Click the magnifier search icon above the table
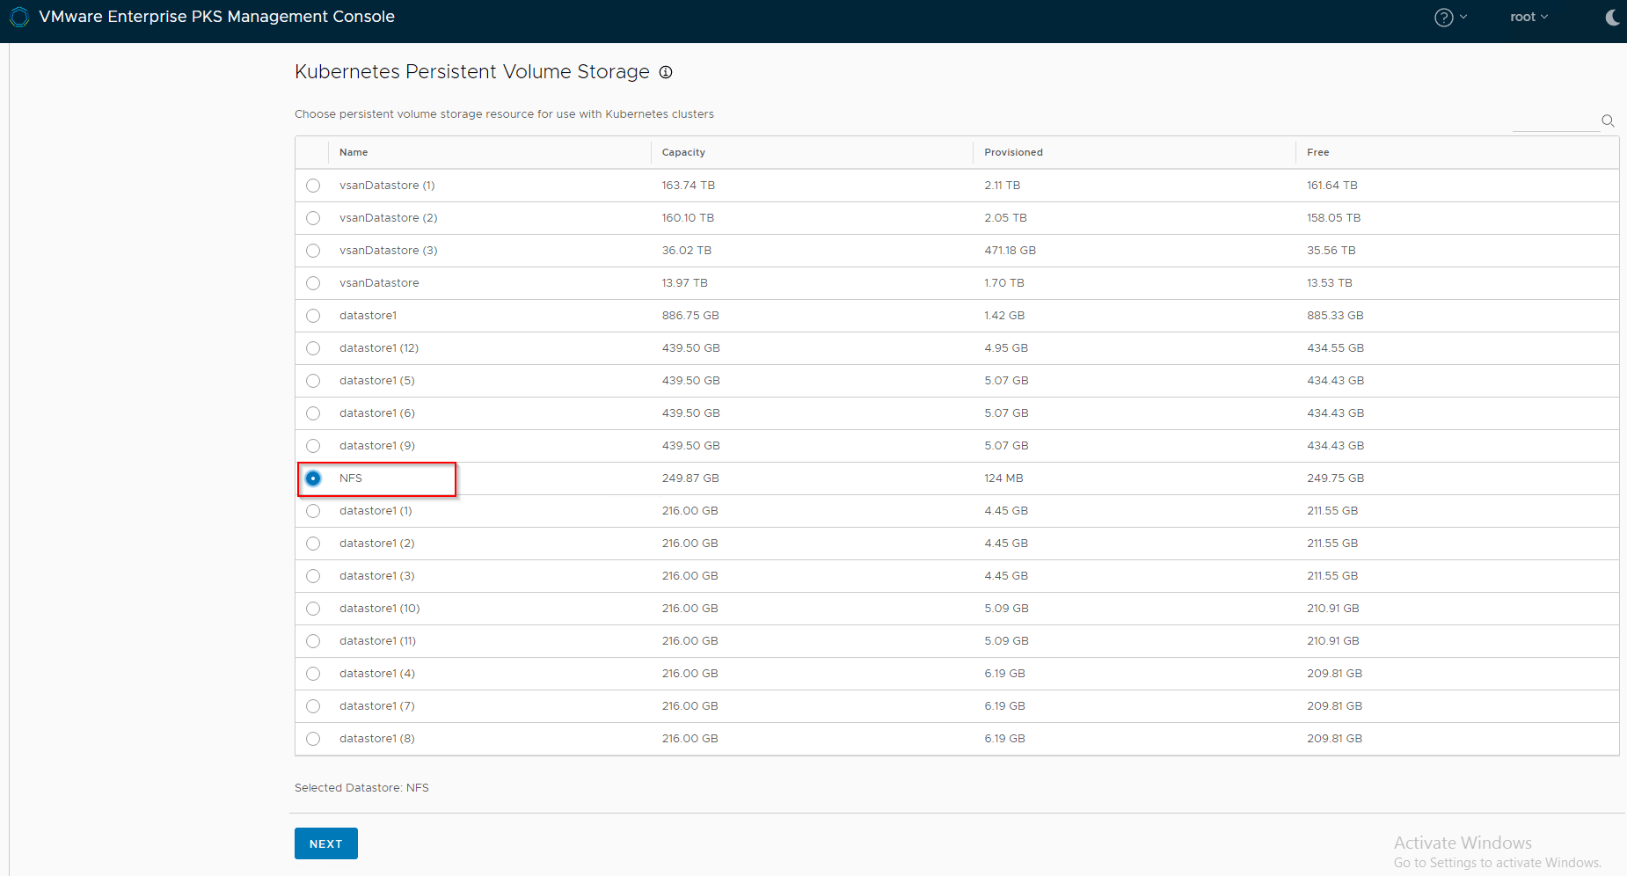Image resolution: width=1627 pixels, height=876 pixels. [1608, 120]
